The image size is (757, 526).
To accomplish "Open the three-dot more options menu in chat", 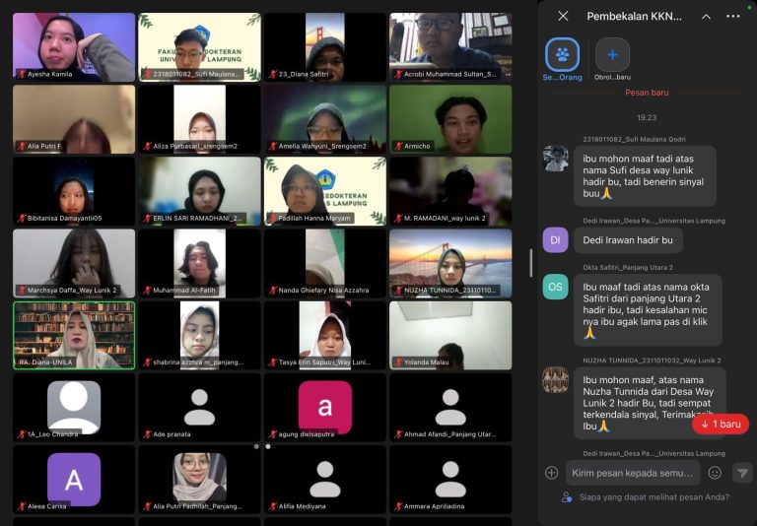I will tap(732, 16).
